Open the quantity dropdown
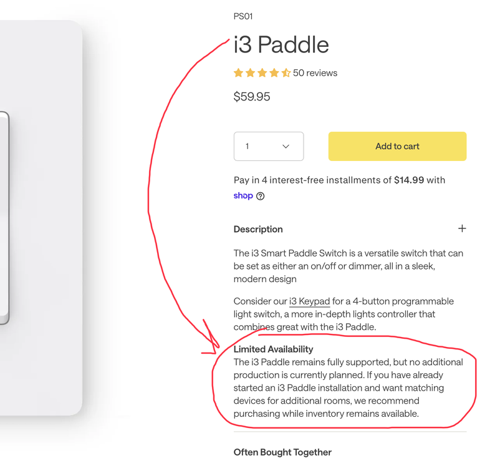Image resolution: width=490 pixels, height=468 pixels. (x=269, y=146)
